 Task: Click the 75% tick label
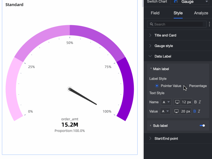pyautogui.click(x=108, y=67)
